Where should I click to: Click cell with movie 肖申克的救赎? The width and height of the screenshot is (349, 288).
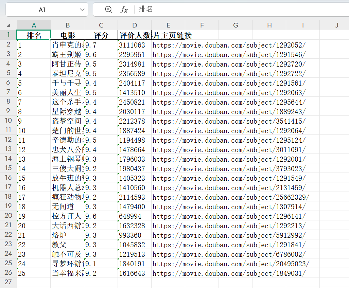click(67, 45)
